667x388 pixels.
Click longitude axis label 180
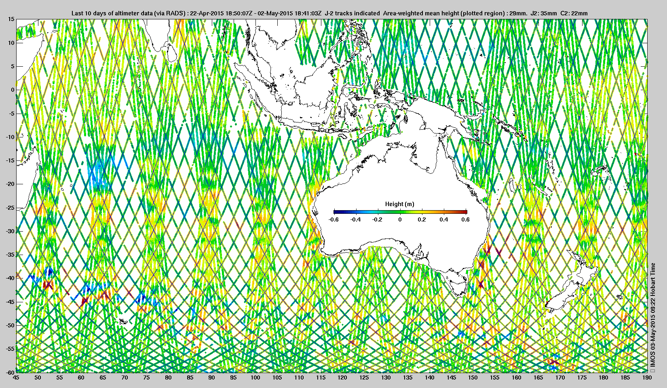(x=604, y=377)
